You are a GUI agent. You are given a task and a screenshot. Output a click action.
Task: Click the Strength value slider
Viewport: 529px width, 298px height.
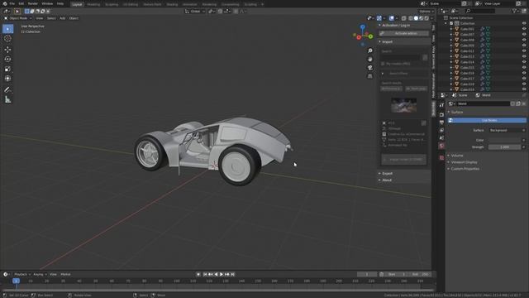point(504,147)
